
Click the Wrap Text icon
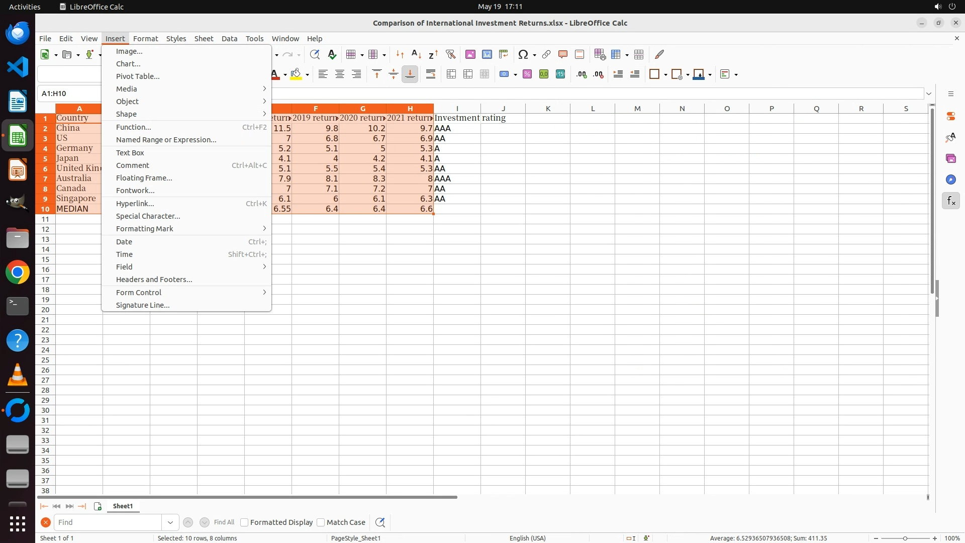431,74
